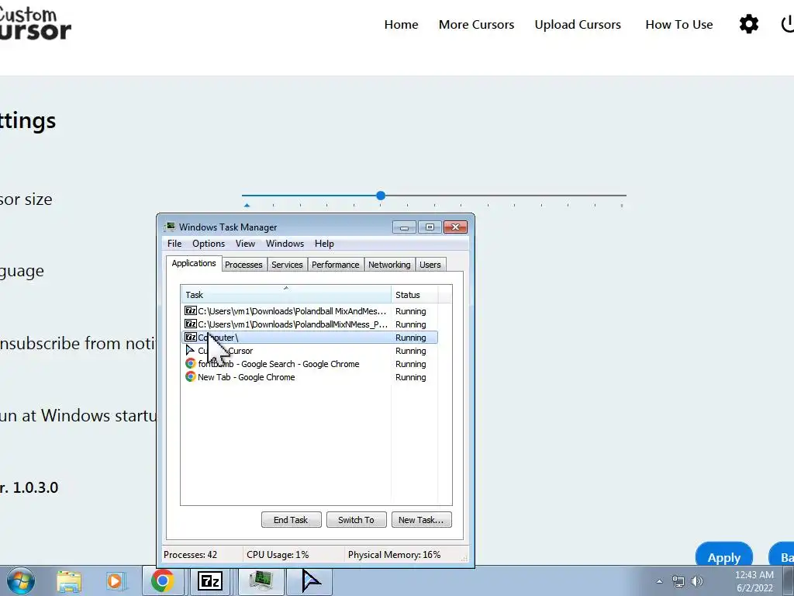Open Windows Start menu orb
This screenshot has width=794, height=596.
21,581
